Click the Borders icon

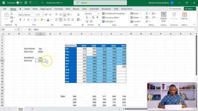pyautogui.click(x=35, y=20)
